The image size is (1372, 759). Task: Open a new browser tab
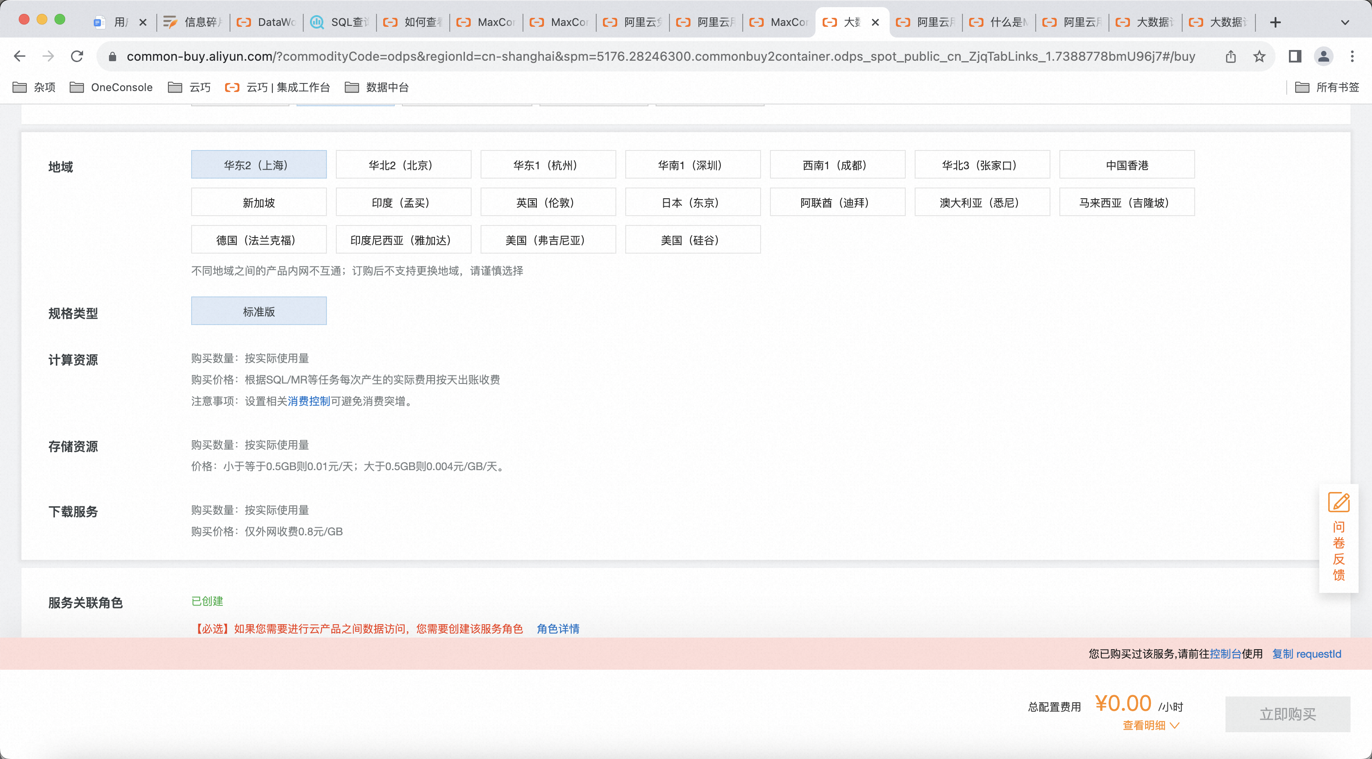click(x=1275, y=22)
